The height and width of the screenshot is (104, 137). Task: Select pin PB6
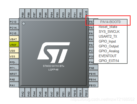(39, 13)
